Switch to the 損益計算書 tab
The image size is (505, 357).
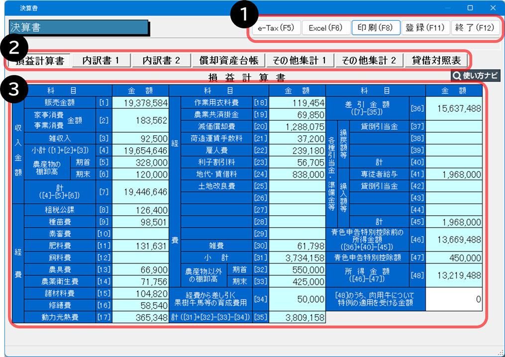pyautogui.click(x=40, y=61)
